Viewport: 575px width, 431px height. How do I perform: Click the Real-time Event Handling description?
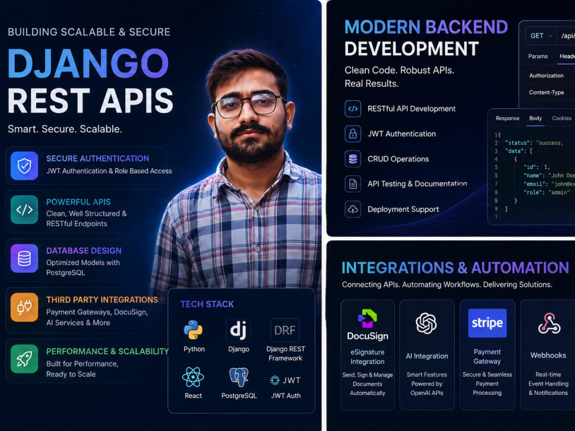tap(548, 383)
